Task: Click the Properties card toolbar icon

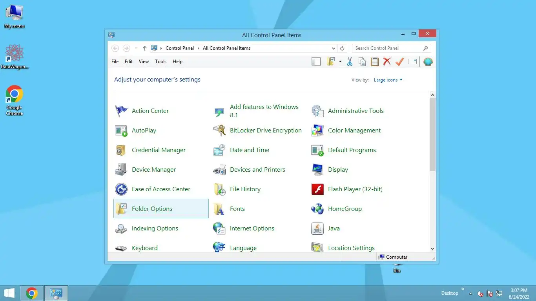Action: [412, 62]
